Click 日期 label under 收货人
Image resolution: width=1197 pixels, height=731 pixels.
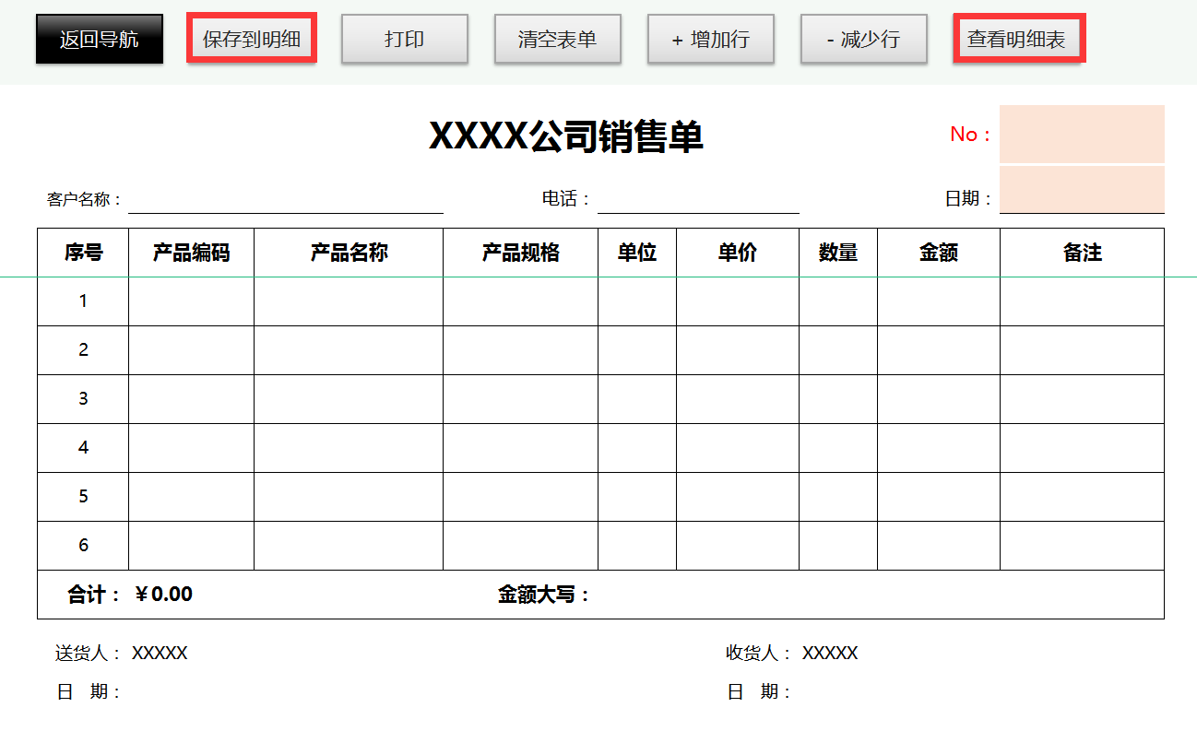click(759, 692)
